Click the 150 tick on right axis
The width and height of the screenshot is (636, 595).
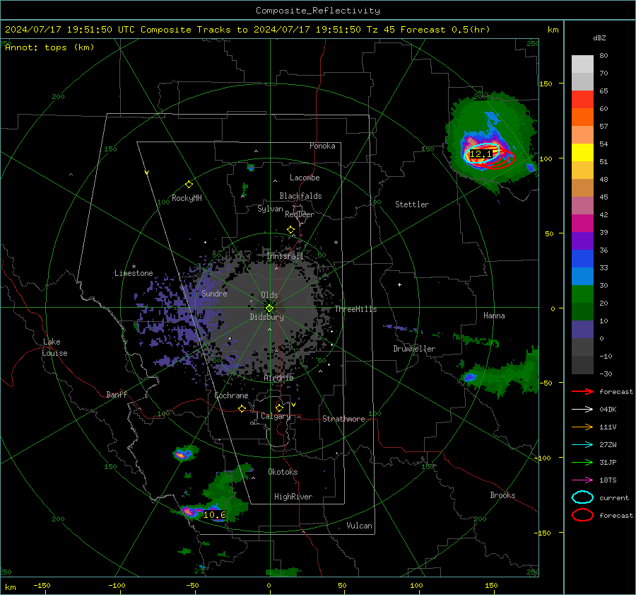(546, 83)
